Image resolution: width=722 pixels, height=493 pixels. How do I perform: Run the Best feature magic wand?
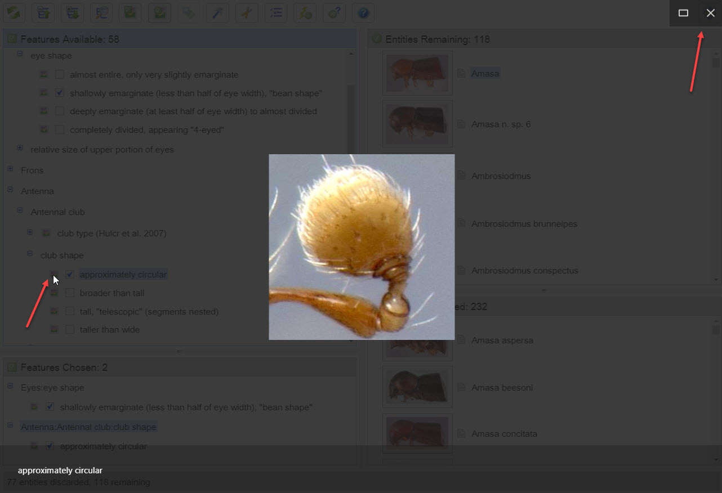pyautogui.click(x=218, y=13)
